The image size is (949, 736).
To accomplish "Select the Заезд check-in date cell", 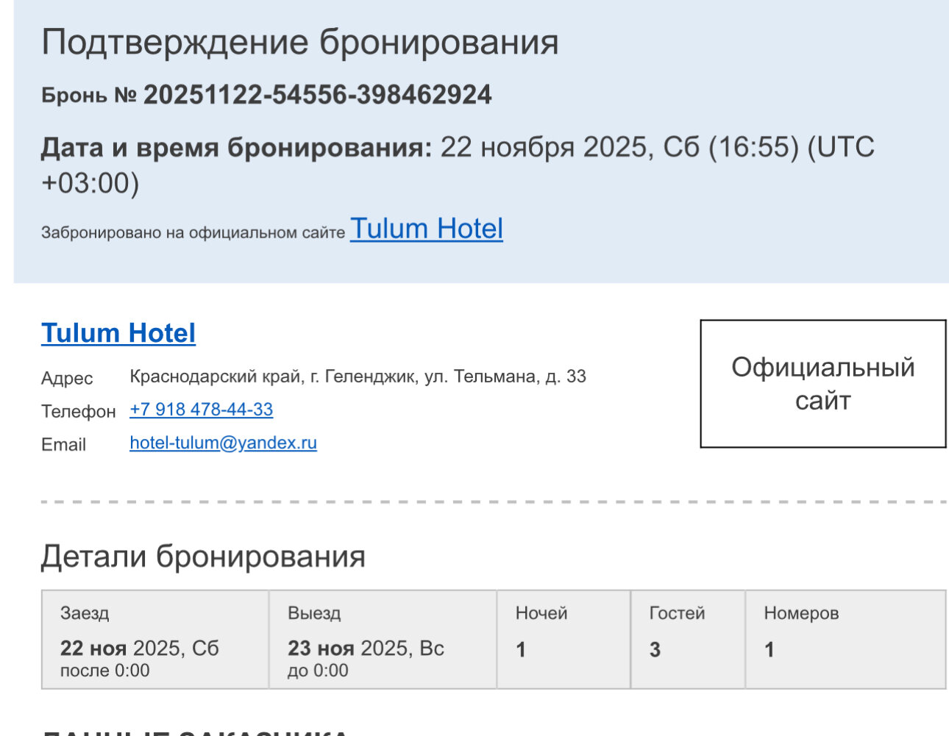I will [x=154, y=640].
